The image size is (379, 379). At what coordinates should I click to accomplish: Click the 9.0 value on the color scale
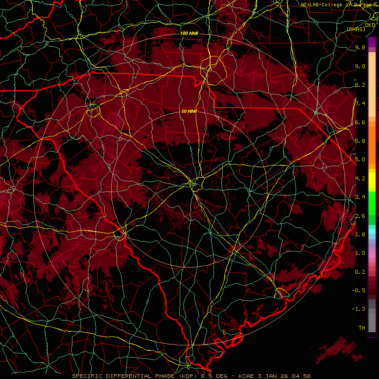coord(360,66)
